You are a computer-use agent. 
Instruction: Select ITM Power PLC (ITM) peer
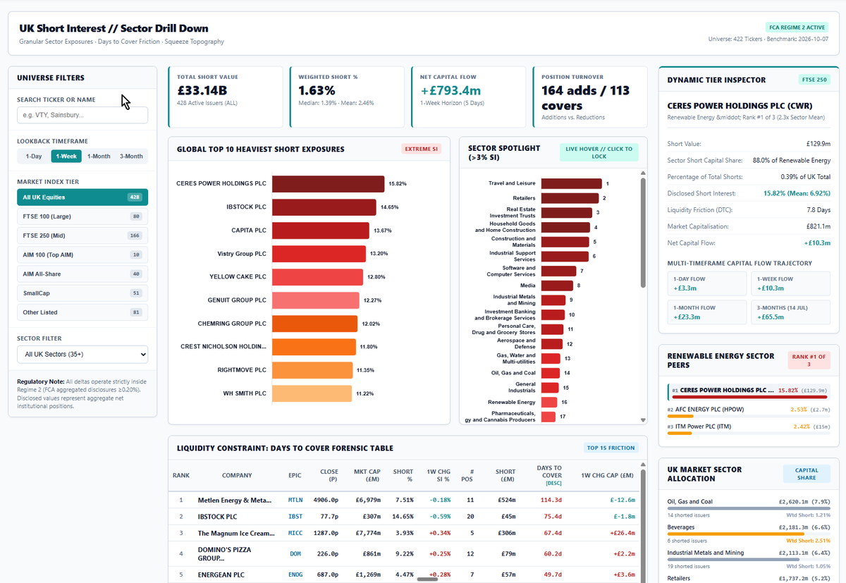click(749, 429)
